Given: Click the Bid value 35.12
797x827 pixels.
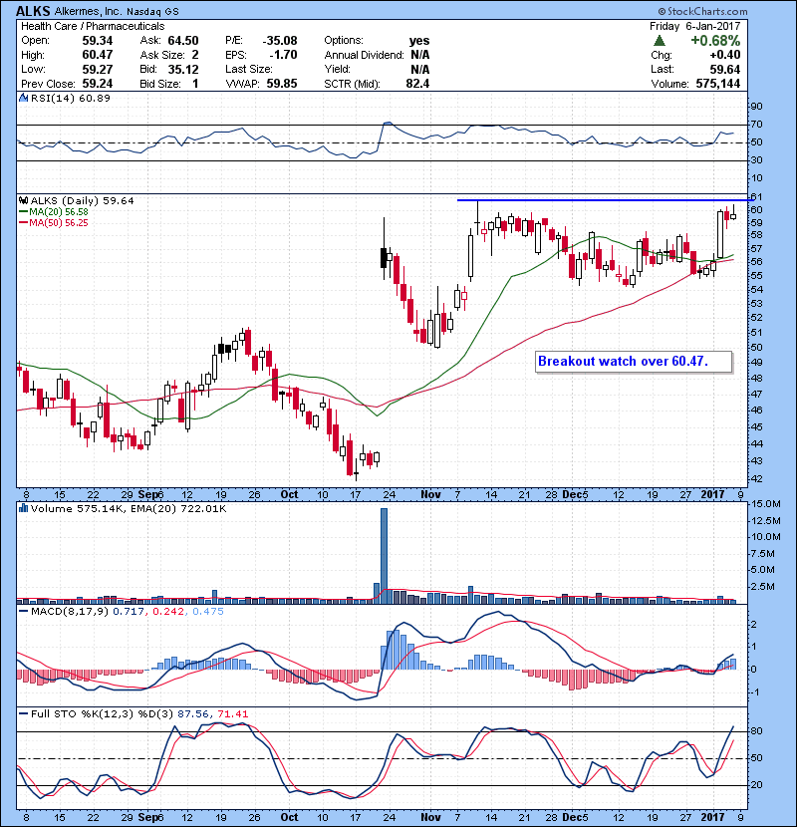Looking at the screenshot, I should tap(183, 69).
